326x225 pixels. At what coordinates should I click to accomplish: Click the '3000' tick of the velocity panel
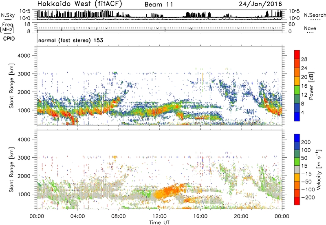24,158
